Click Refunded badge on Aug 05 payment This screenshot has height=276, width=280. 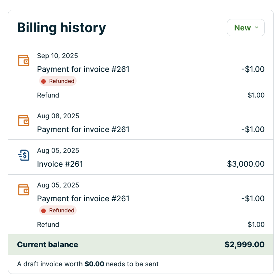(58, 210)
